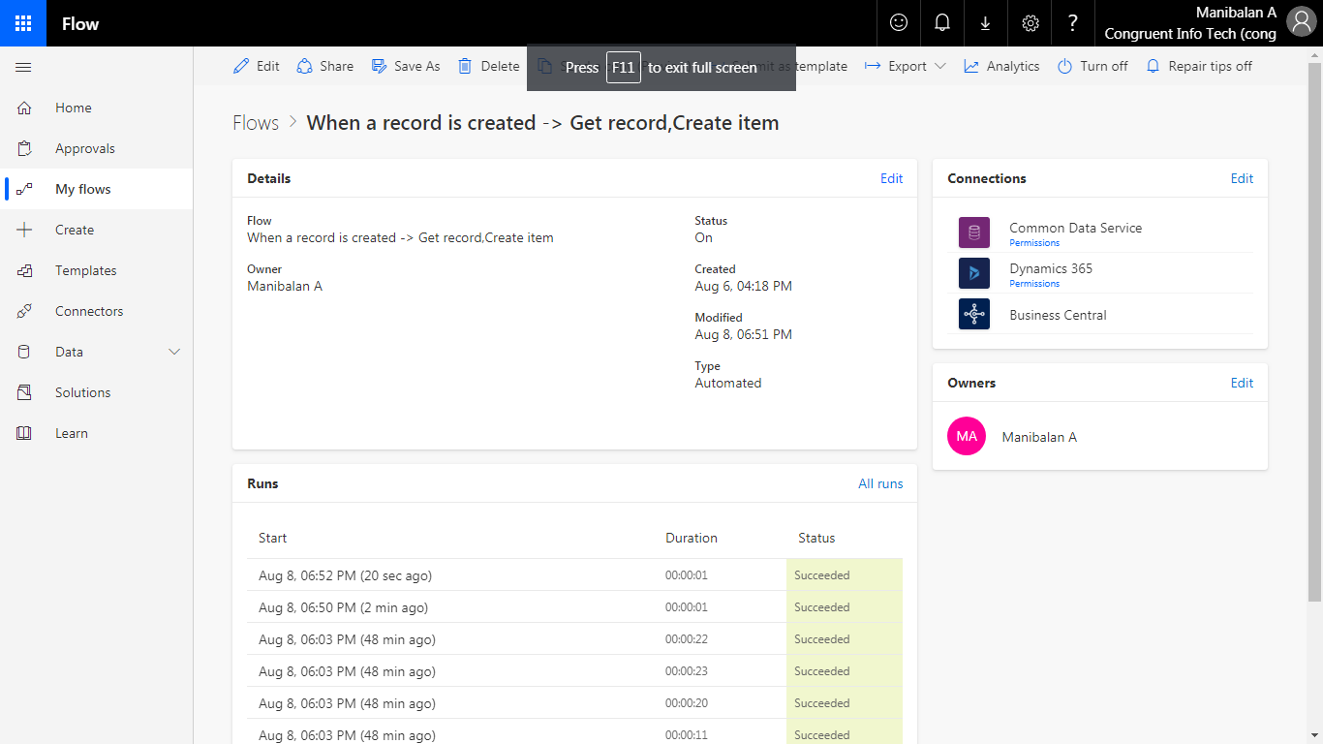Open All runs link
The image size is (1323, 744).
point(880,483)
